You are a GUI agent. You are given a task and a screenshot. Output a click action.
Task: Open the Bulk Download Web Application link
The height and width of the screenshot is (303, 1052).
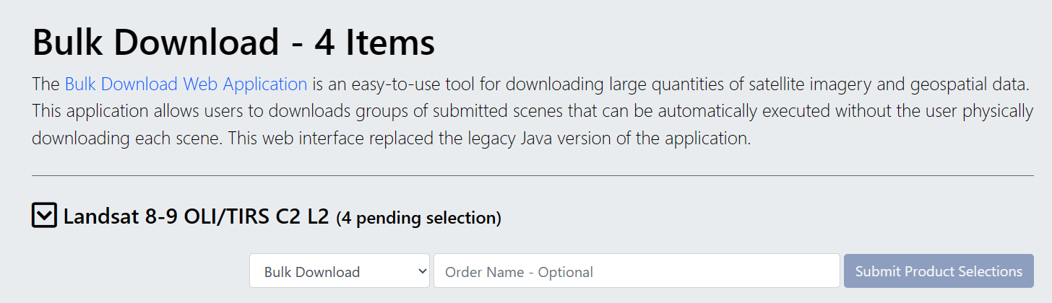pos(186,84)
